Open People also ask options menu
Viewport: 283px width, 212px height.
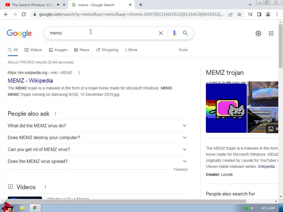(x=55, y=113)
